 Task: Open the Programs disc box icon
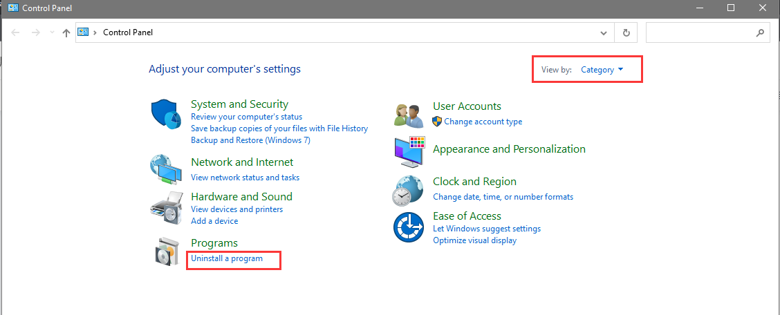166,251
